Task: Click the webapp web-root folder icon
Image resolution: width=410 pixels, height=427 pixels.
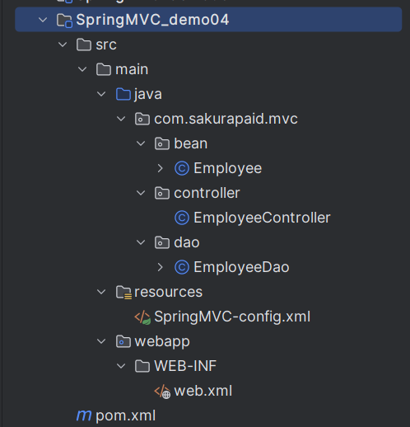Action: click(123, 341)
